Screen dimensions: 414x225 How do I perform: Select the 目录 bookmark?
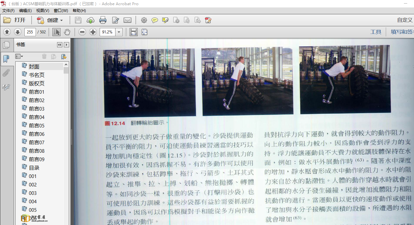(34, 168)
